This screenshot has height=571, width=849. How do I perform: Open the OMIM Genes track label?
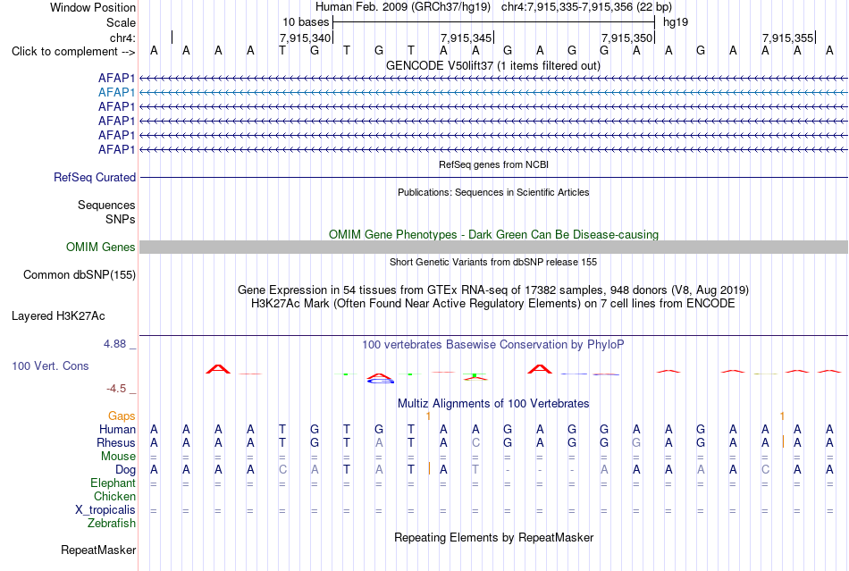click(x=101, y=248)
